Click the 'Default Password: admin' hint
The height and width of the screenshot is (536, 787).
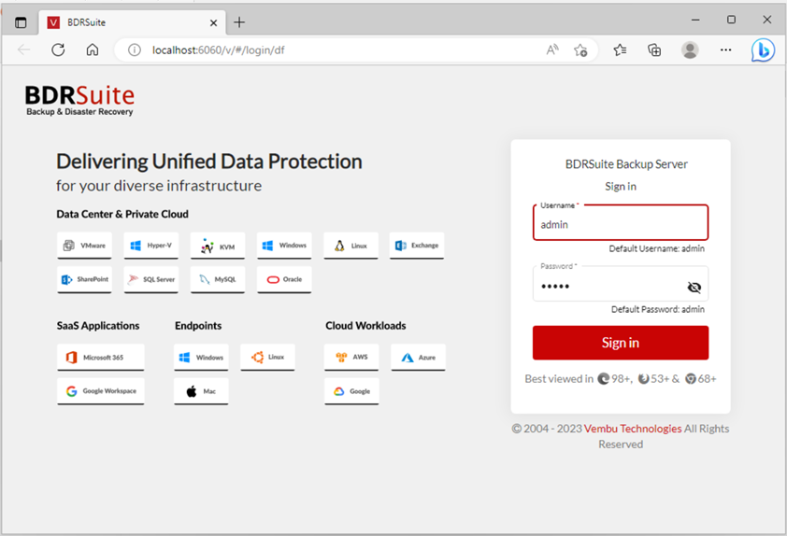tap(657, 309)
